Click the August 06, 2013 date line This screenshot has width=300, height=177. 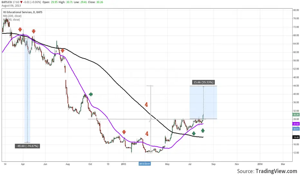click(x=11, y=5)
